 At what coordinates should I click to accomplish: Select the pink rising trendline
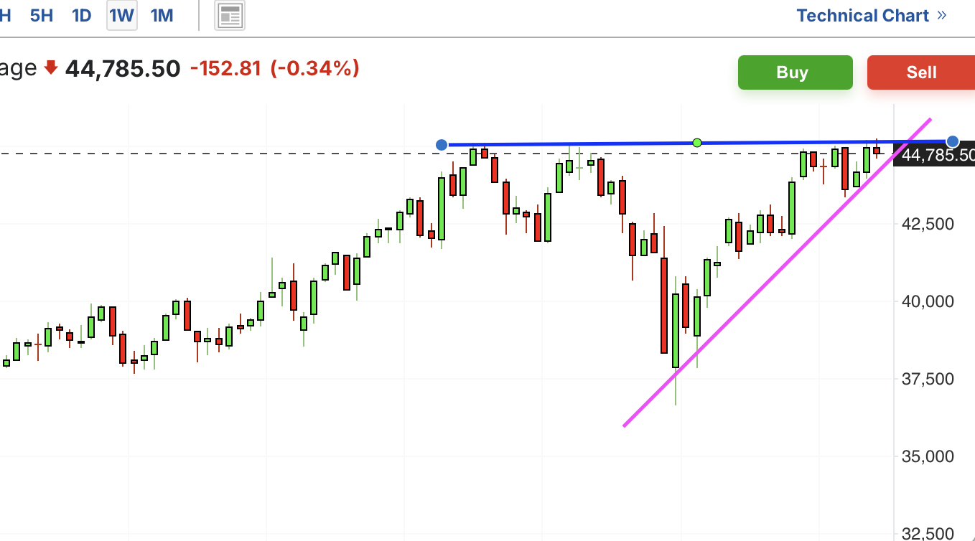[x=777, y=273]
